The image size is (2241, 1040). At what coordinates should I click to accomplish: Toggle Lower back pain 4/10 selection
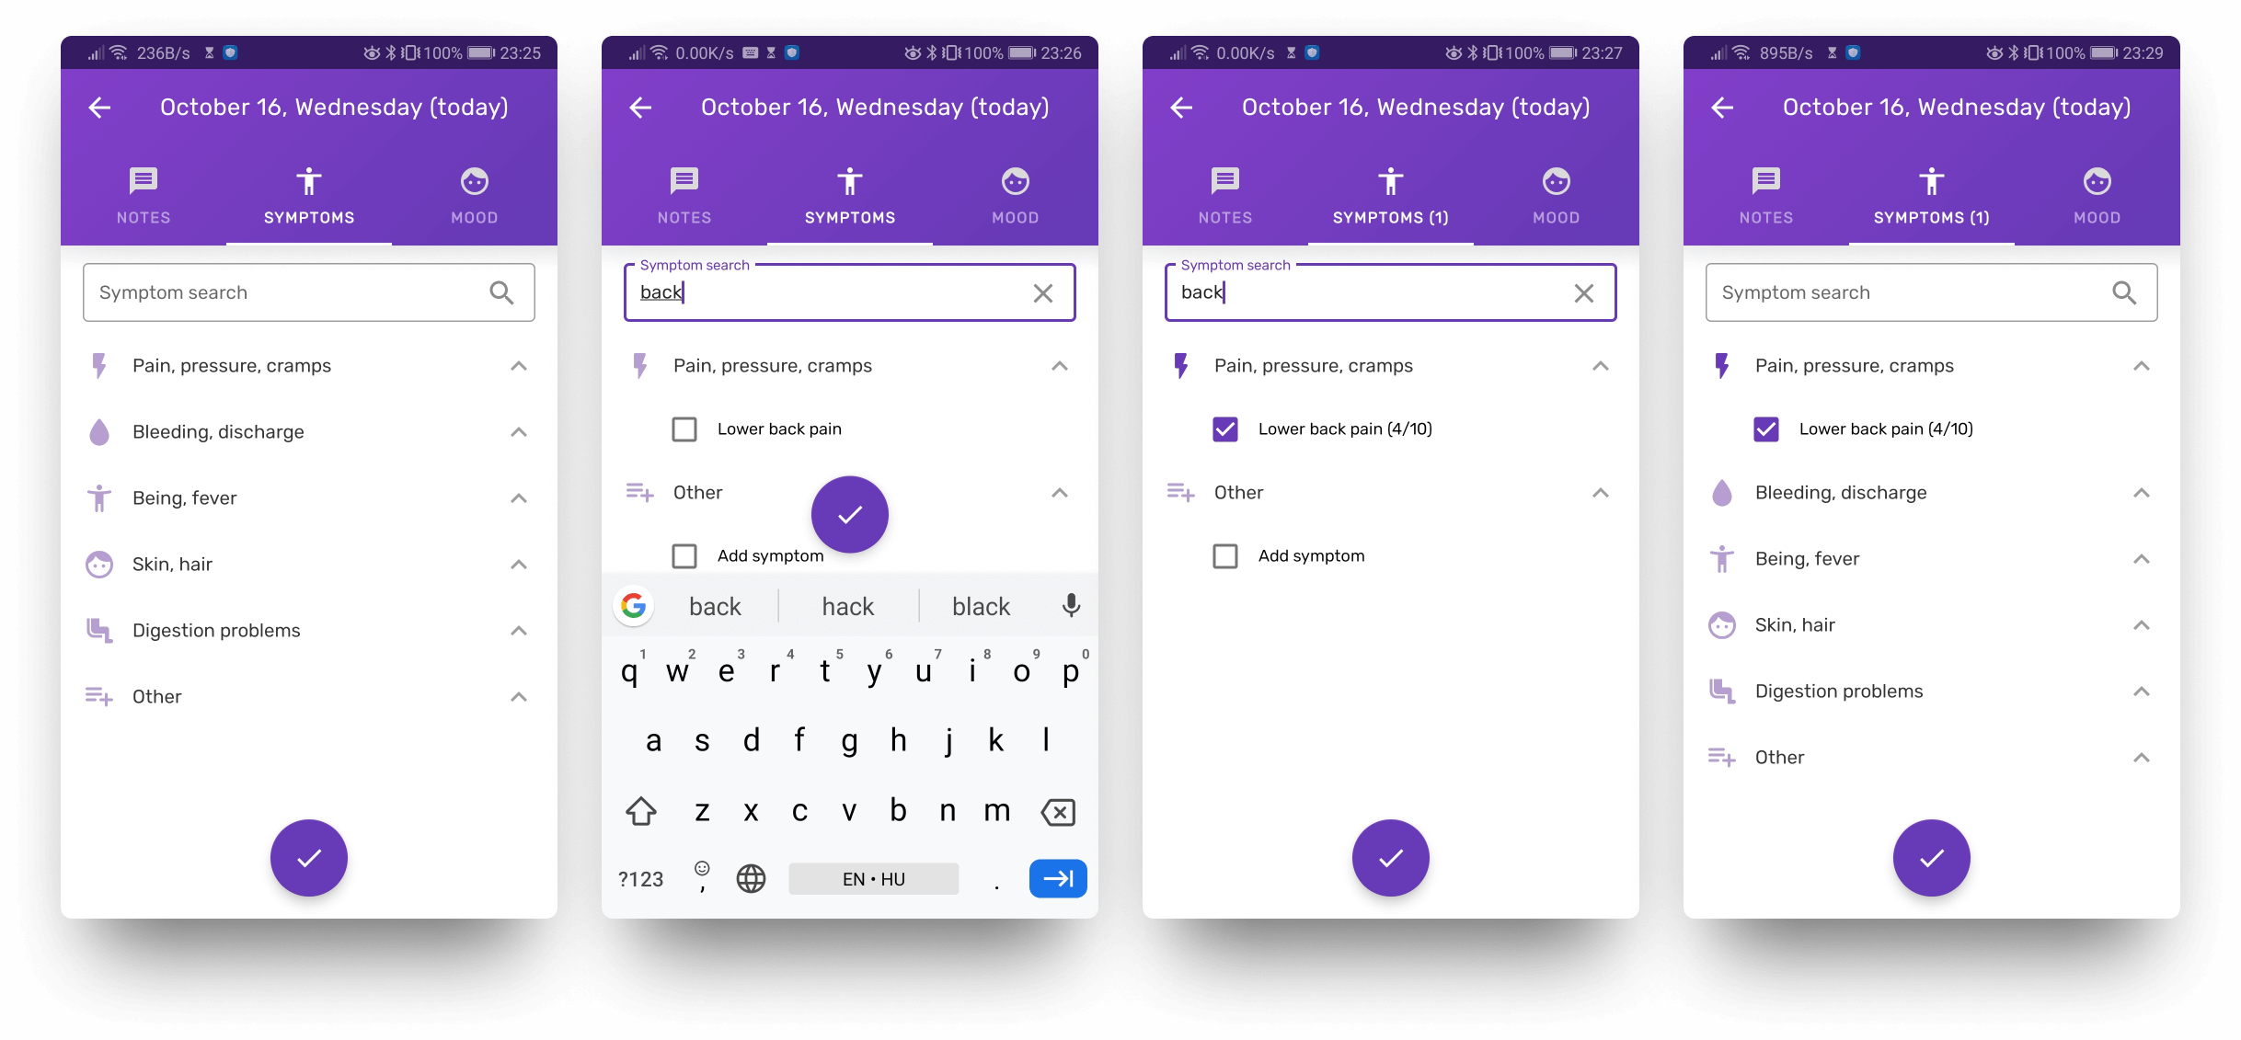1226,429
